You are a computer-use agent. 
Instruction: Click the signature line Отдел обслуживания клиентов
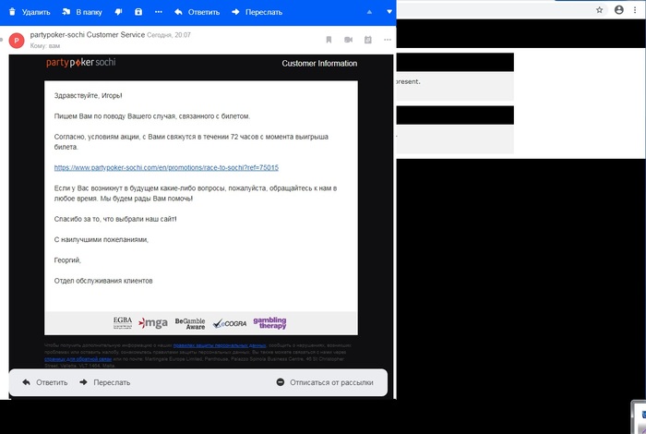(103, 281)
